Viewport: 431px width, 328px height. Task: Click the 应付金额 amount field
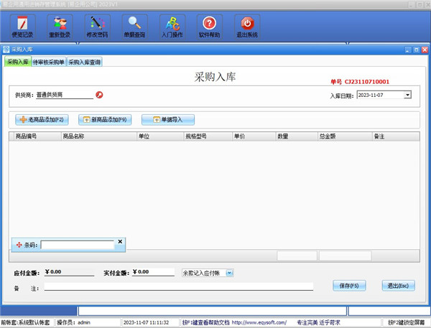coord(69,272)
